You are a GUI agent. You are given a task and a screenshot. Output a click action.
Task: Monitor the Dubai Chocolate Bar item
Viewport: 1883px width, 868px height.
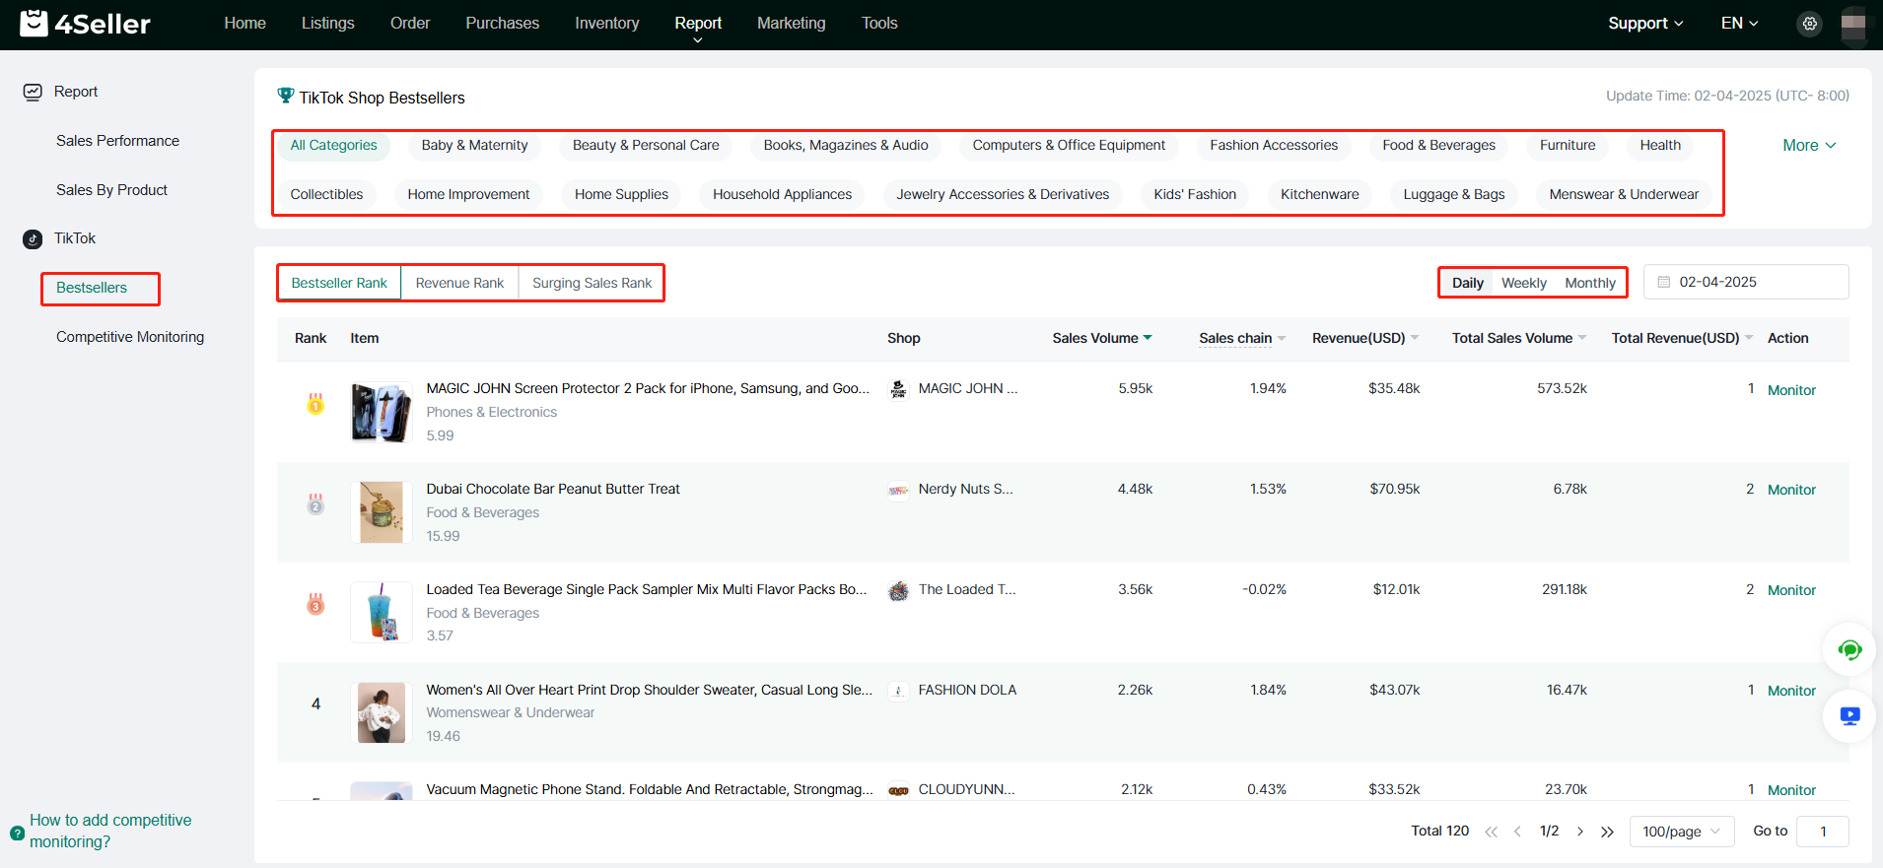1791,490
